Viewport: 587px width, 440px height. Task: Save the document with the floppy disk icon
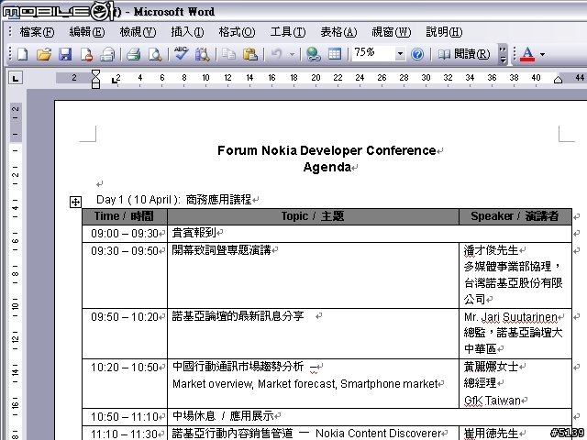(65, 54)
